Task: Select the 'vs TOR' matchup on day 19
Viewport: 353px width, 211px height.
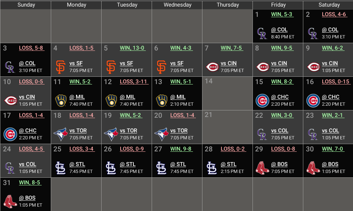Action: pyautogui.click(x=128, y=131)
